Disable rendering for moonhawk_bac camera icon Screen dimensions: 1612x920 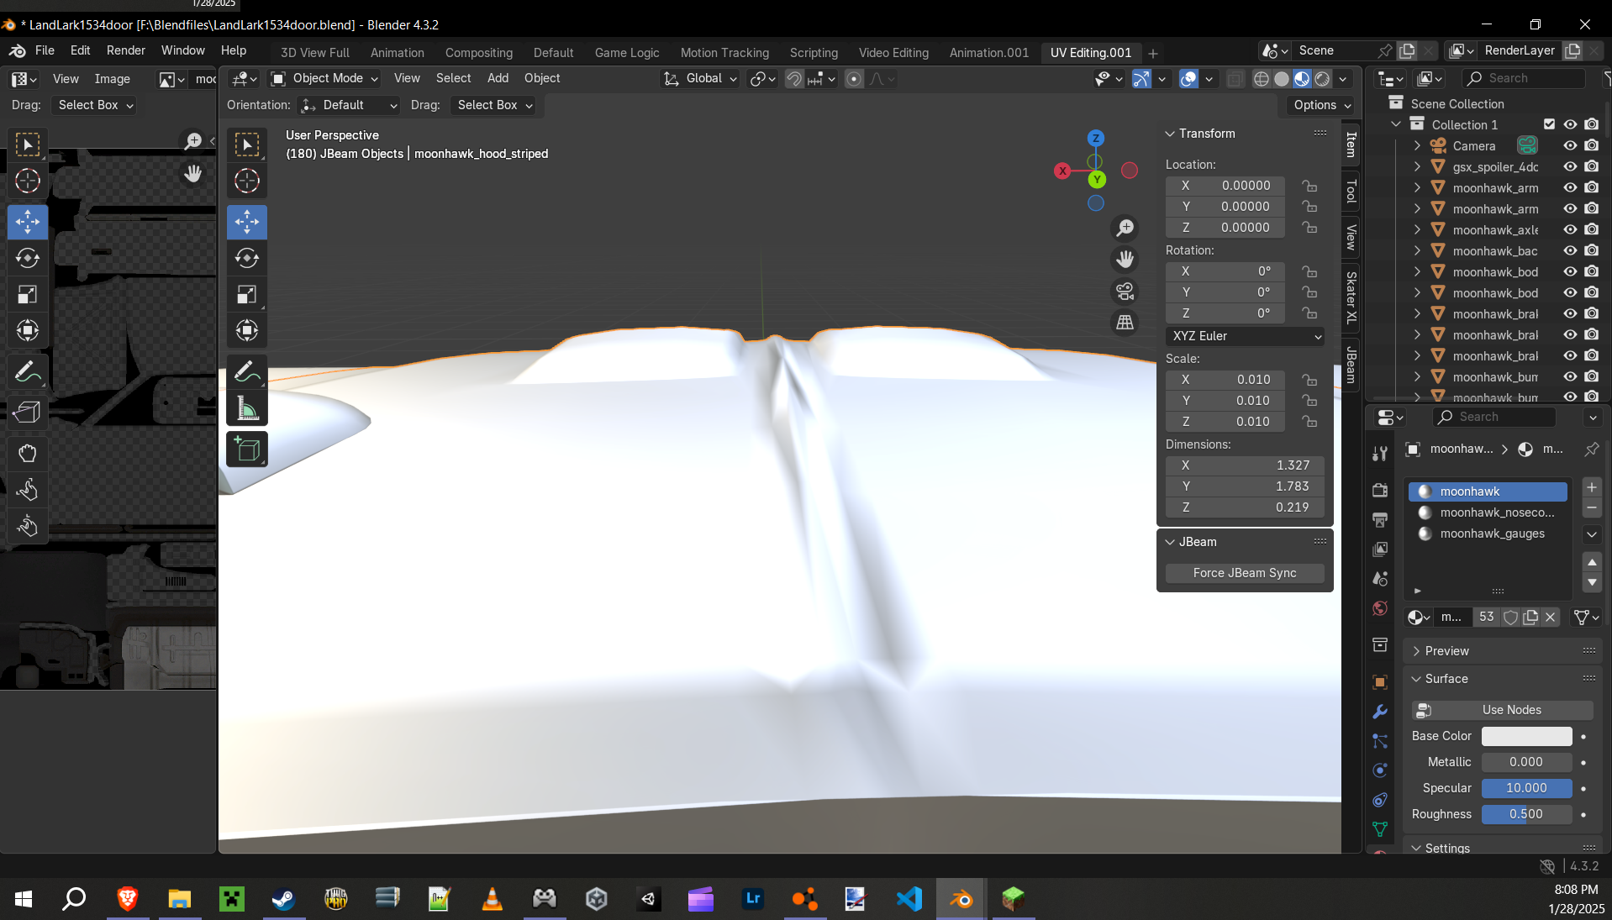pos(1592,250)
